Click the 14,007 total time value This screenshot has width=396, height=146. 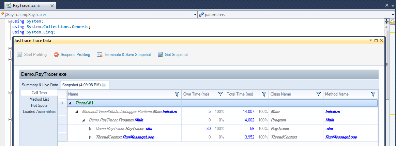tap(248, 112)
